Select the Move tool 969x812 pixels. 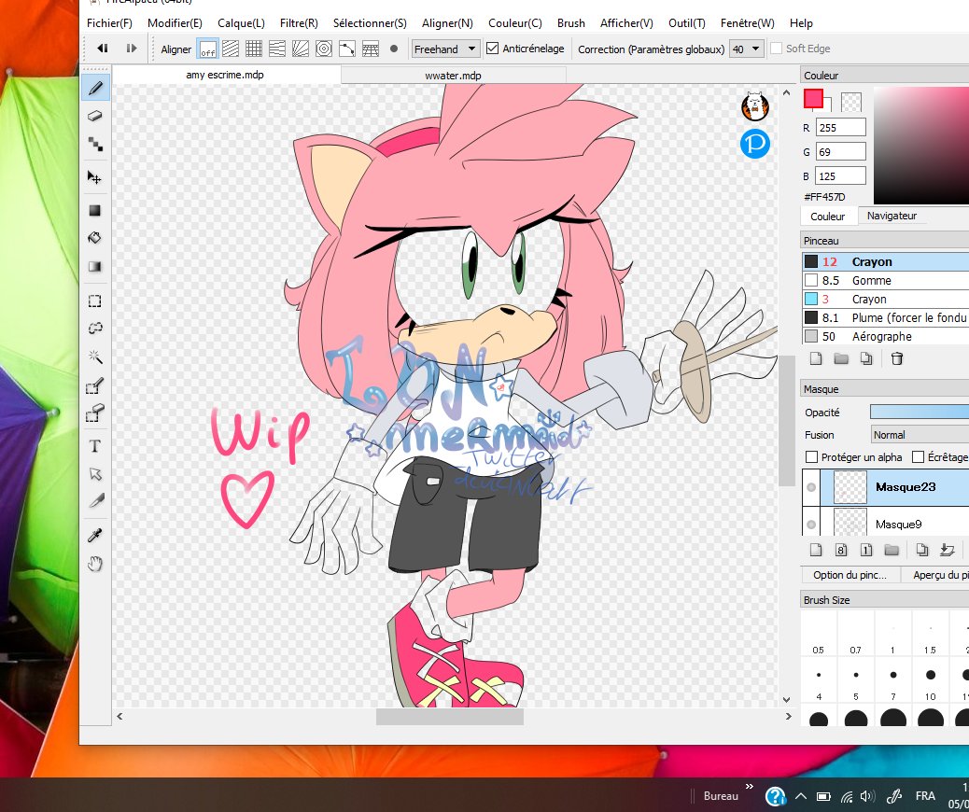(x=95, y=178)
